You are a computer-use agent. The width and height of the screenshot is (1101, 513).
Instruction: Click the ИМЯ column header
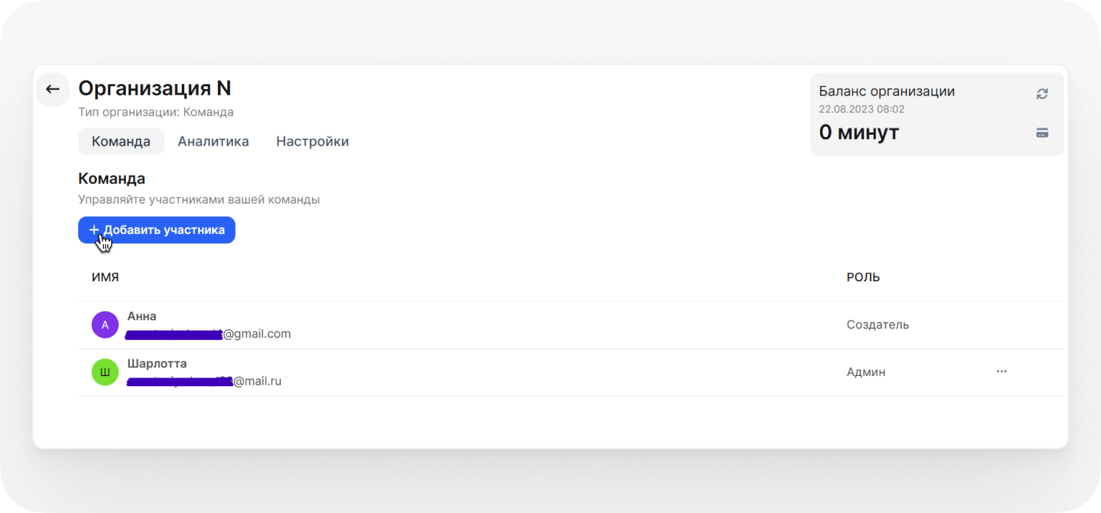(x=105, y=278)
